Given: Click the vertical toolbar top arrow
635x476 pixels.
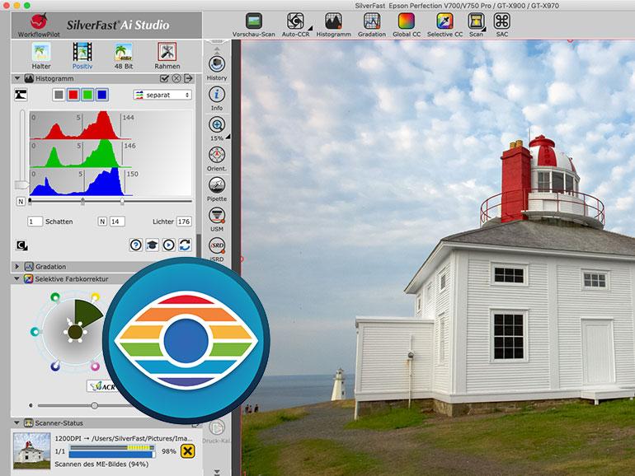Looking at the screenshot, I should click(217, 49).
